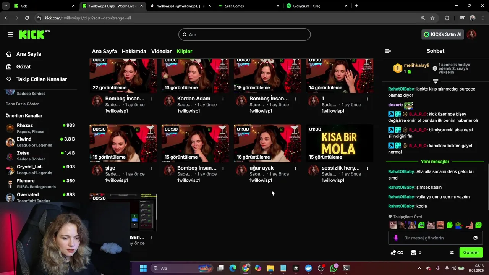Open options menu for the clip titled 1
The image size is (489, 275).
pos(368,99)
